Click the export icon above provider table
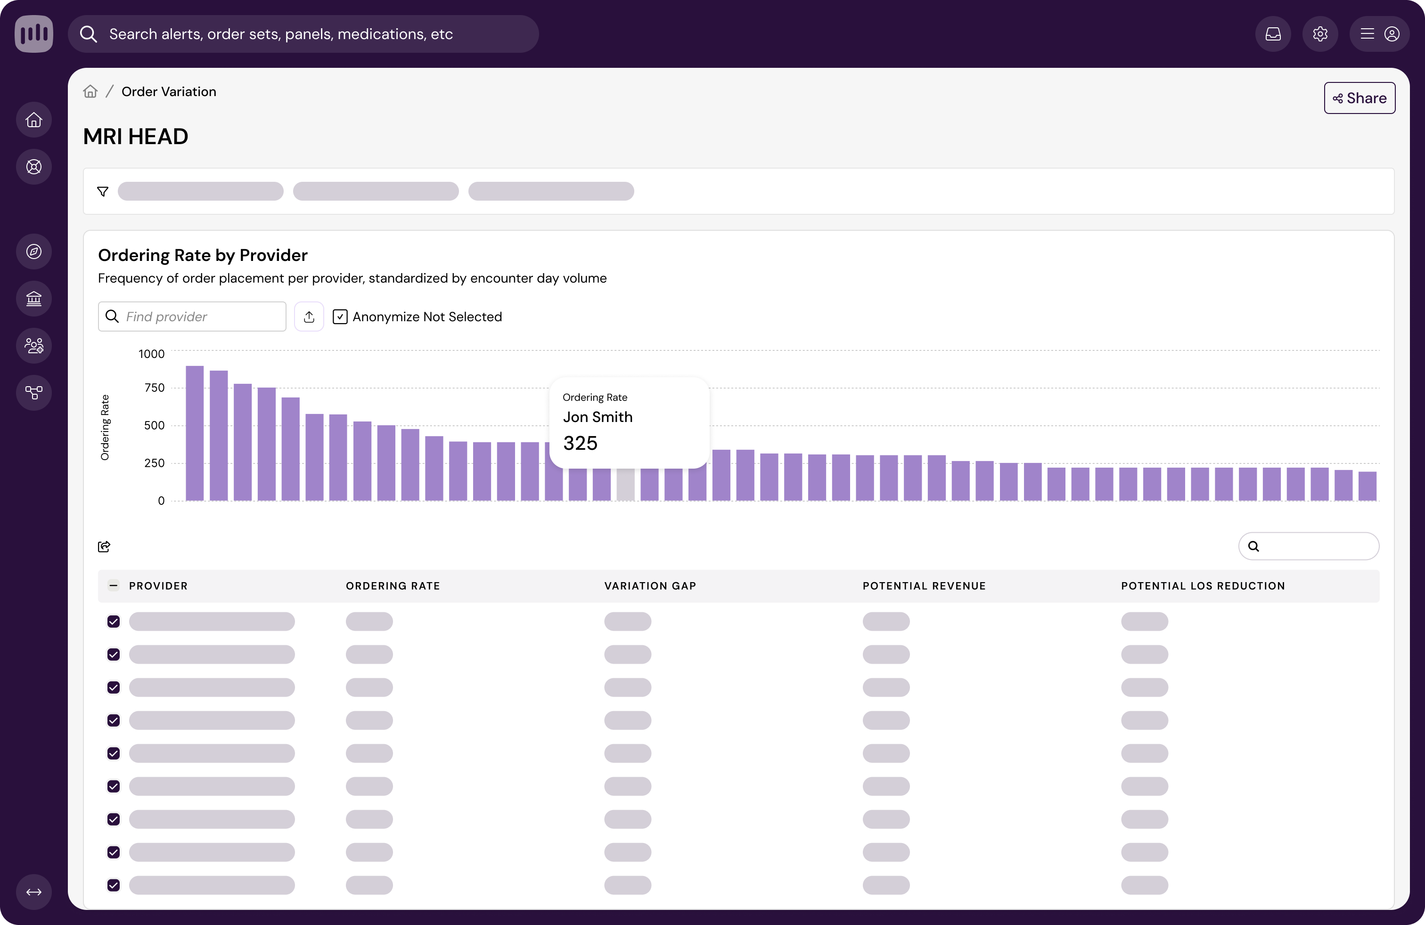 (104, 546)
